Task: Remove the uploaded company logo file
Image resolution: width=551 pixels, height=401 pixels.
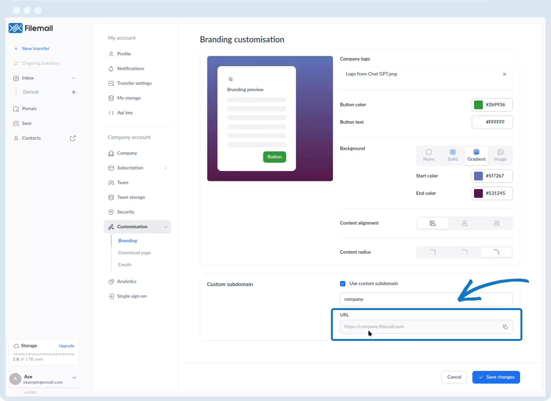Action: click(x=504, y=74)
